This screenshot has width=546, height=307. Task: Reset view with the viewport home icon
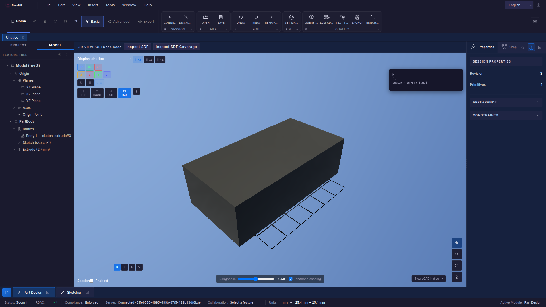click(457, 277)
